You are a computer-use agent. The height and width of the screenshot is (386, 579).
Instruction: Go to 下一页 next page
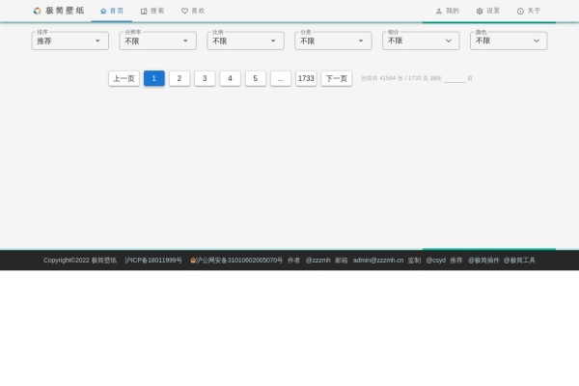[336, 79]
